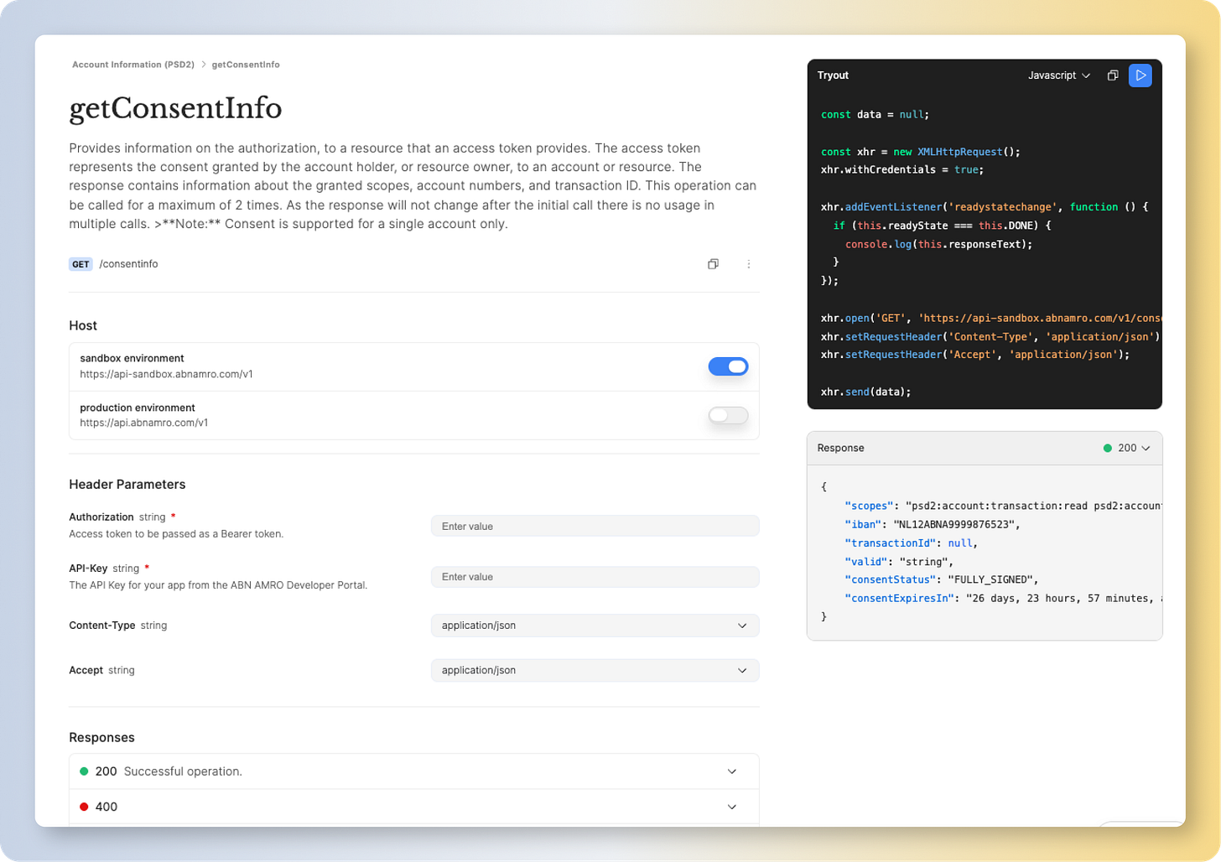Click the production URL https://api.abnamro.com/v1

143,423
